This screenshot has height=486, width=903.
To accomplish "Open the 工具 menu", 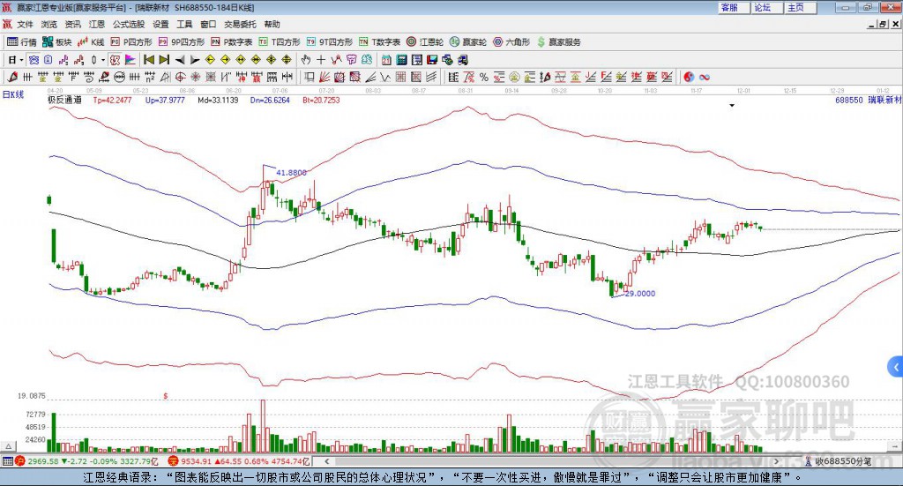I will tap(184, 24).
